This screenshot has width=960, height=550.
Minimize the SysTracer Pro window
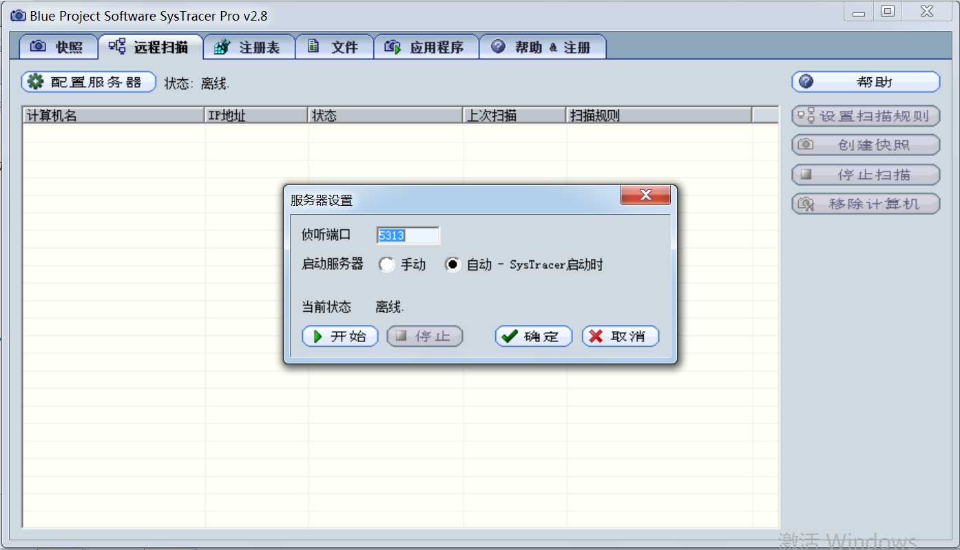(x=858, y=12)
